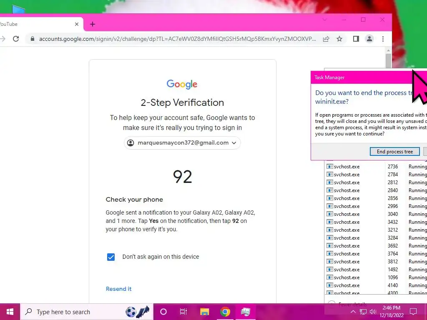Select svchost.exe with PID 3692
The width and height of the screenshot is (427, 320).
coord(377,245)
